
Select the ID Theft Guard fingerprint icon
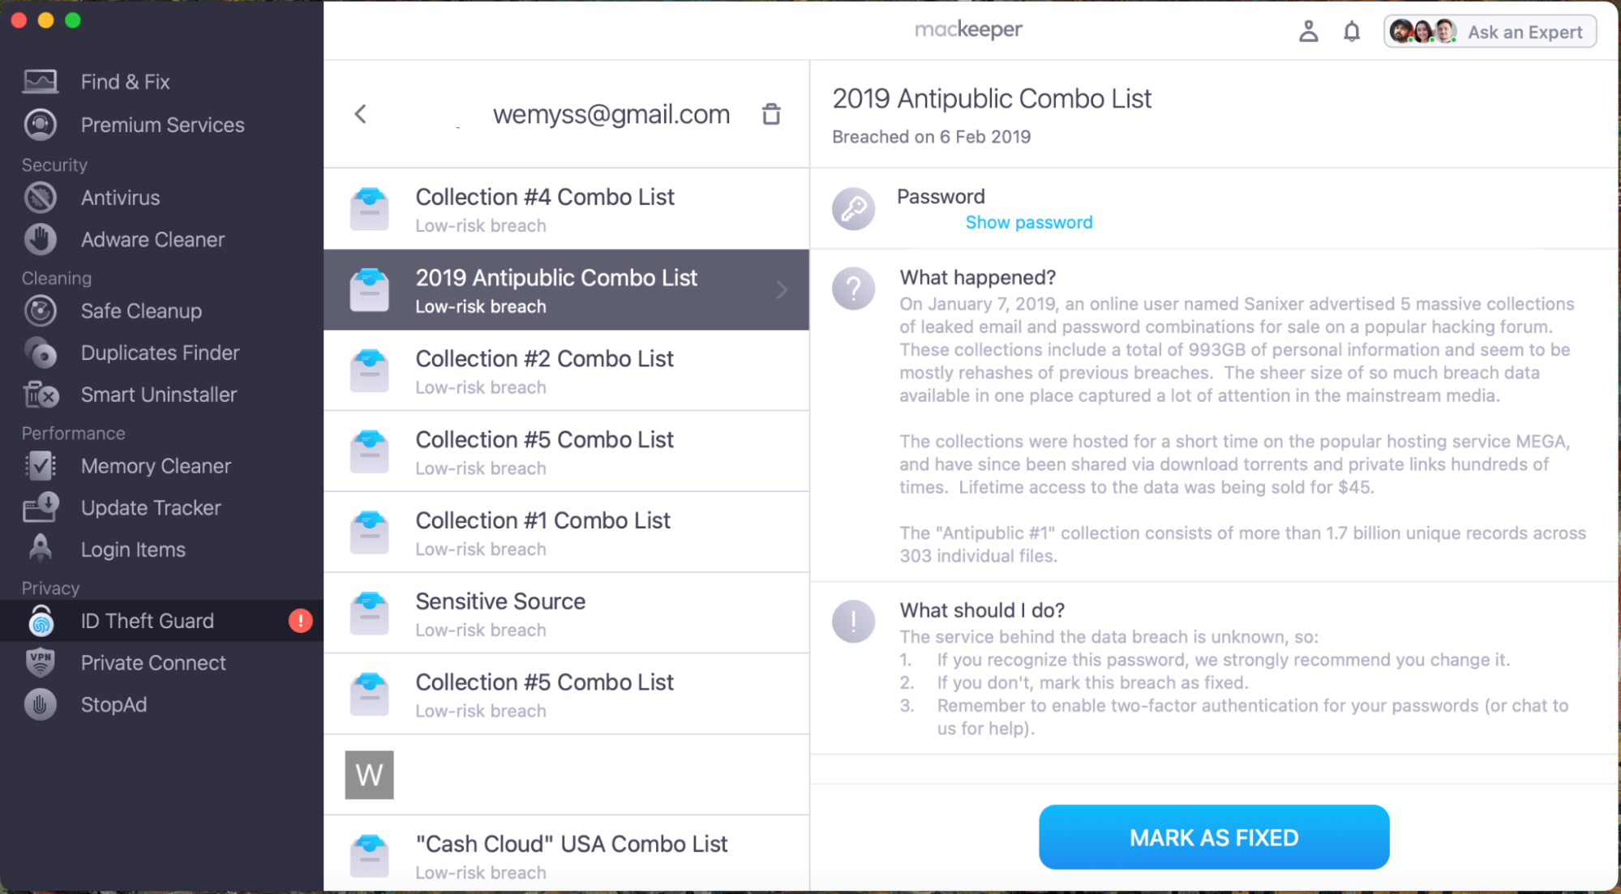(40, 620)
